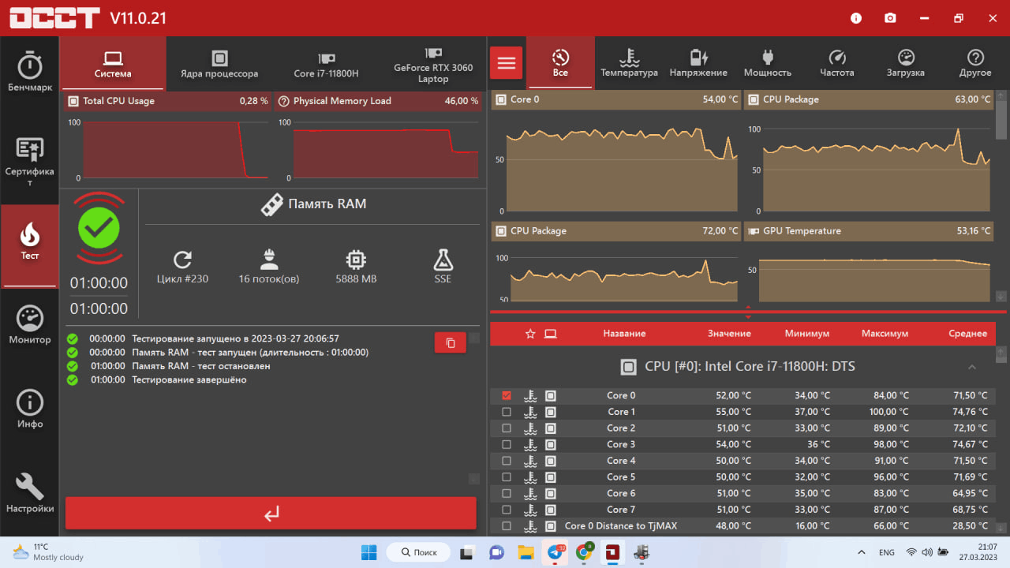This screenshot has width=1010, height=568.
Task: Click the log line "Тестирование завершёно"
Action: 189,380
